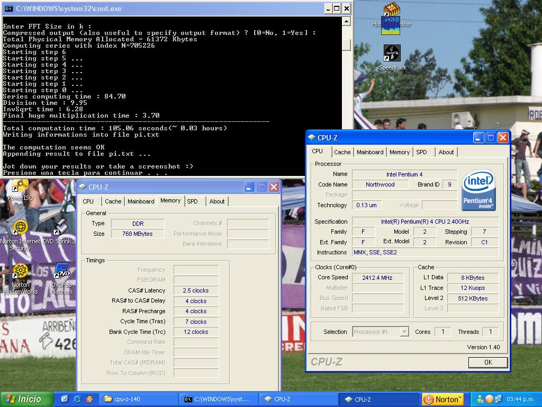Click the Instructions MMX, SSE, SSE2 field
Image resolution: width=542 pixels, height=407 pixels.
tap(425, 252)
